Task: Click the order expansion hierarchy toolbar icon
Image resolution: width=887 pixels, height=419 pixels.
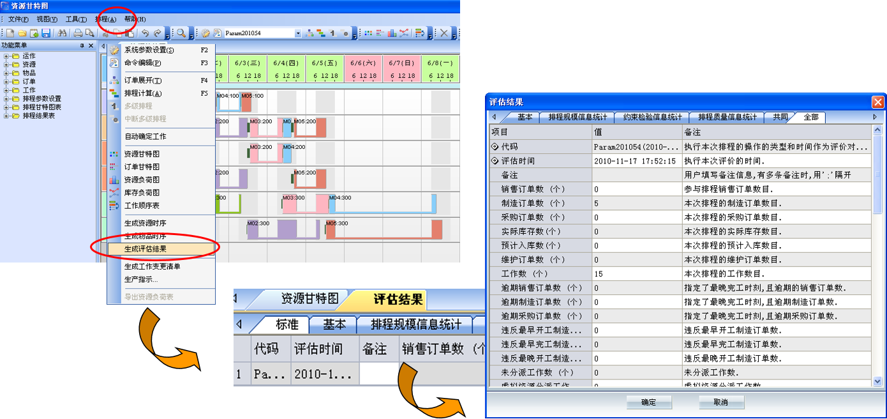Action: 310,33
